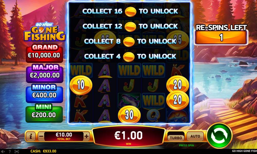Click the Re-spins Left counter
Viewport: 257px width, 154px height.
[221, 35]
